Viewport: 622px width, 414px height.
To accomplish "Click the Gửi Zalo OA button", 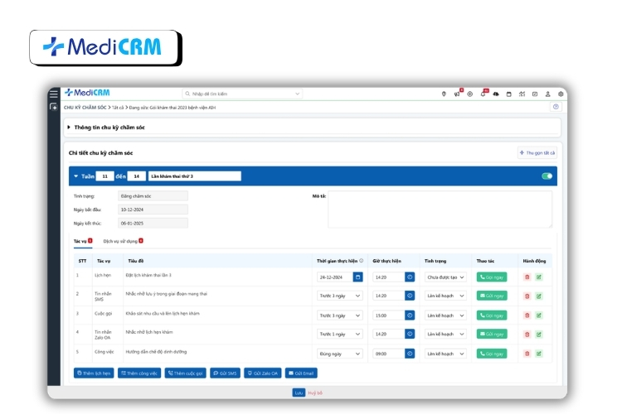I will [263, 373].
